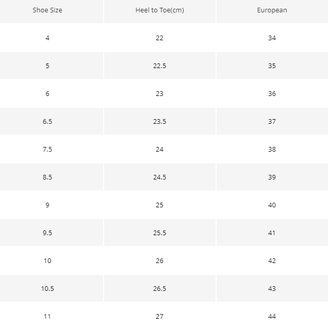The image size is (328, 328).
Task: Click shoe size 7.5 cell
Action: coord(47,149)
